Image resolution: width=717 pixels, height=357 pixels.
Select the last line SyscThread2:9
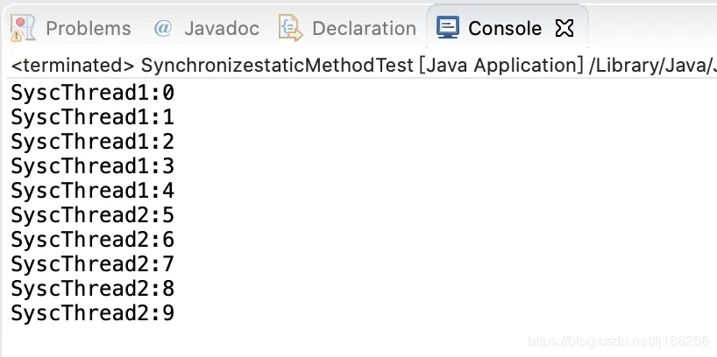tap(93, 313)
